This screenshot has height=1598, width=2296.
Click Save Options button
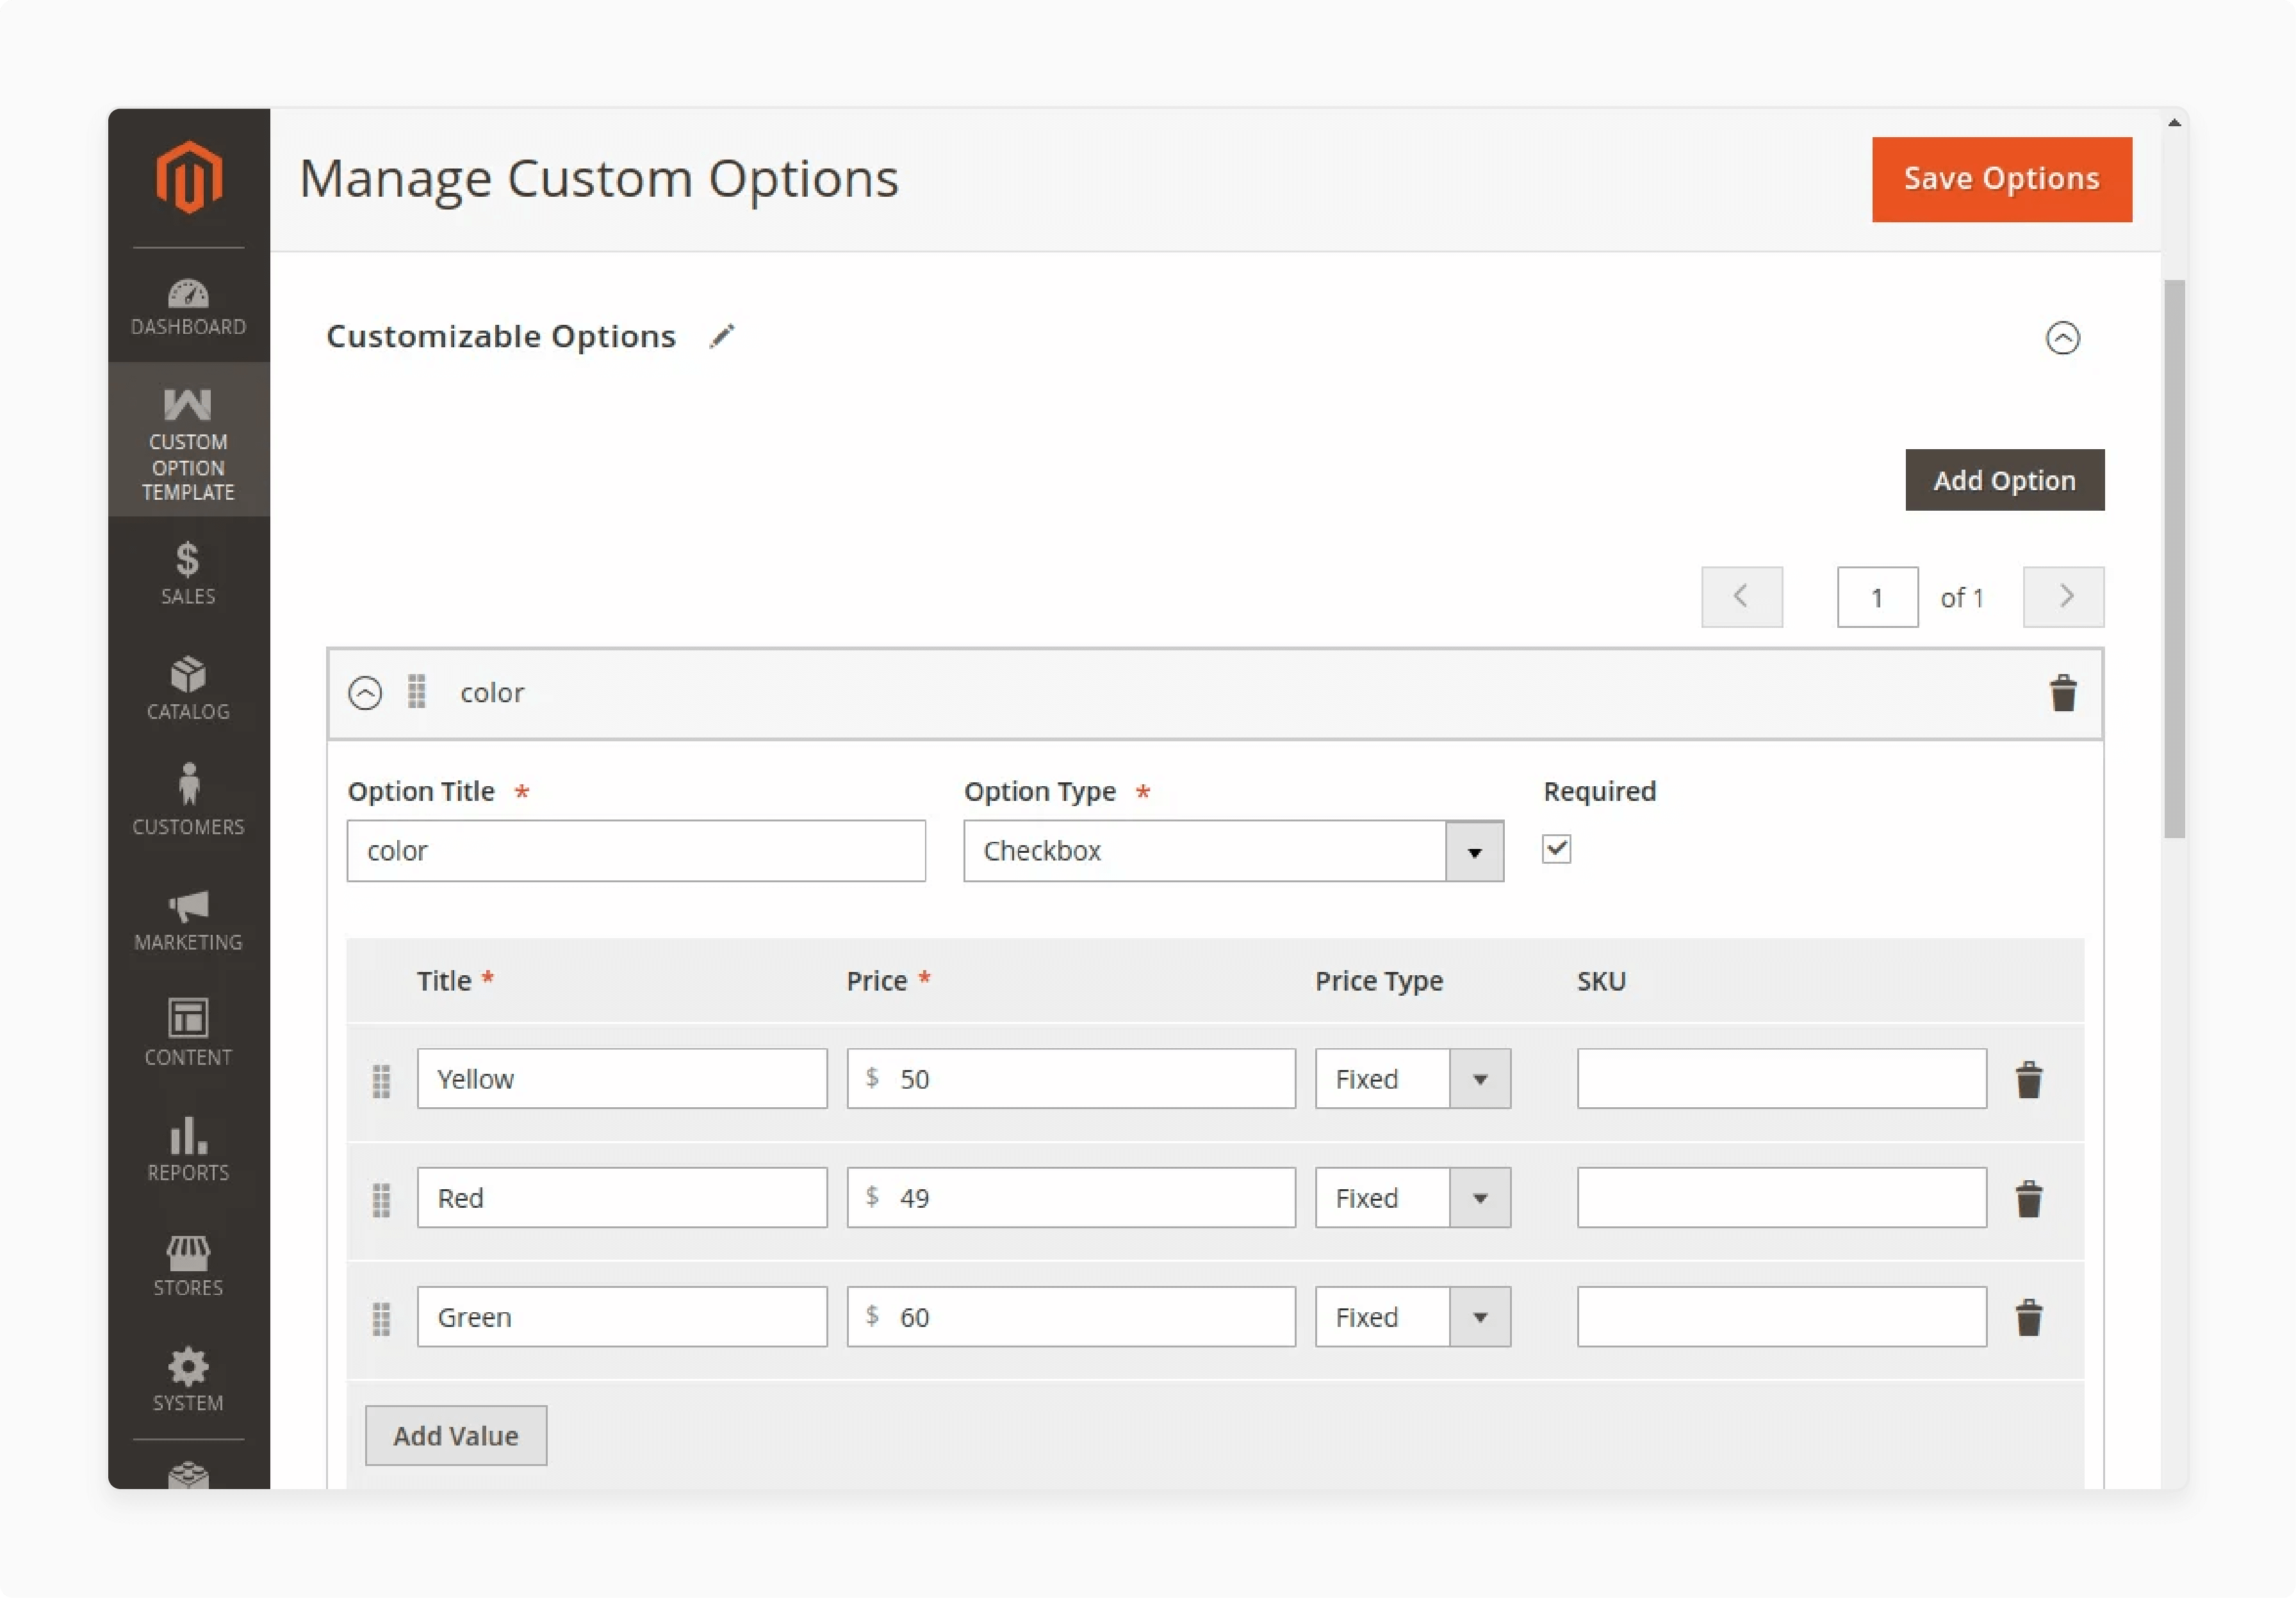tap(2002, 179)
